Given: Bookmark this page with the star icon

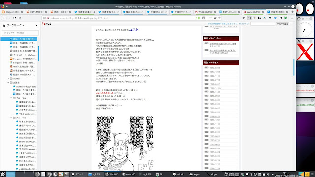Looking at the screenshot, I should pos(220,18).
